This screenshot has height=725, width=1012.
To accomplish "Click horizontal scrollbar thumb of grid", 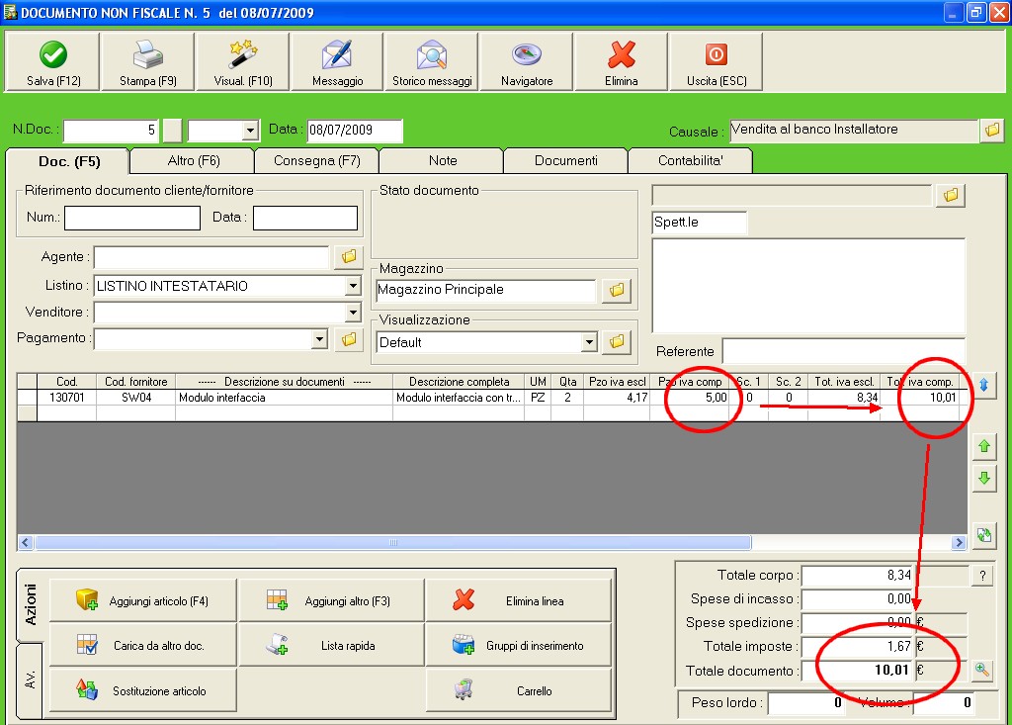I will point(393,542).
